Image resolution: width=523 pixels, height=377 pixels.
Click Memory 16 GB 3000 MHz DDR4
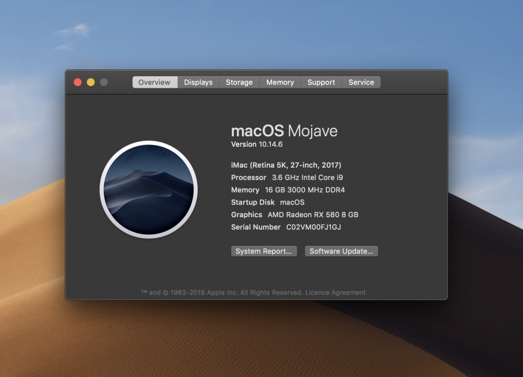click(x=288, y=190)
